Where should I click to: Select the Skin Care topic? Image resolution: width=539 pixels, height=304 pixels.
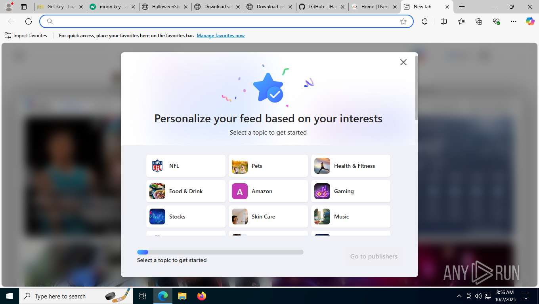coord(268,217)
